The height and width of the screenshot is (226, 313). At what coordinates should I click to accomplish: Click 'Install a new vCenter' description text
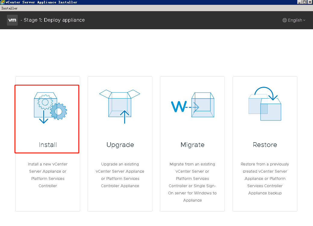(x=48, y=164)
